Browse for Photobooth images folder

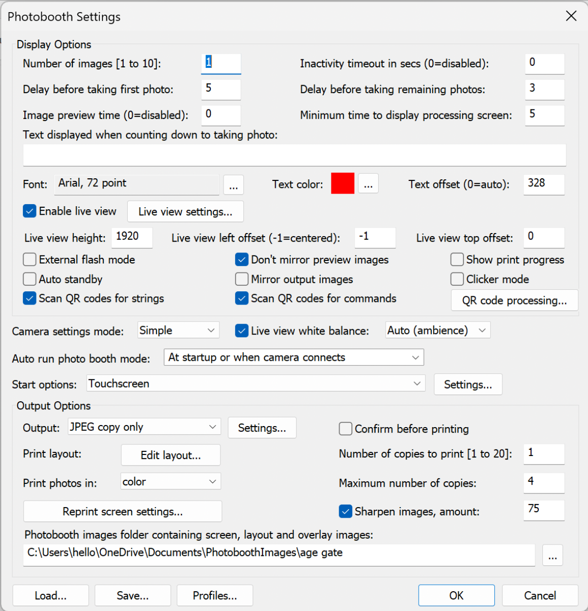point(553,555)
